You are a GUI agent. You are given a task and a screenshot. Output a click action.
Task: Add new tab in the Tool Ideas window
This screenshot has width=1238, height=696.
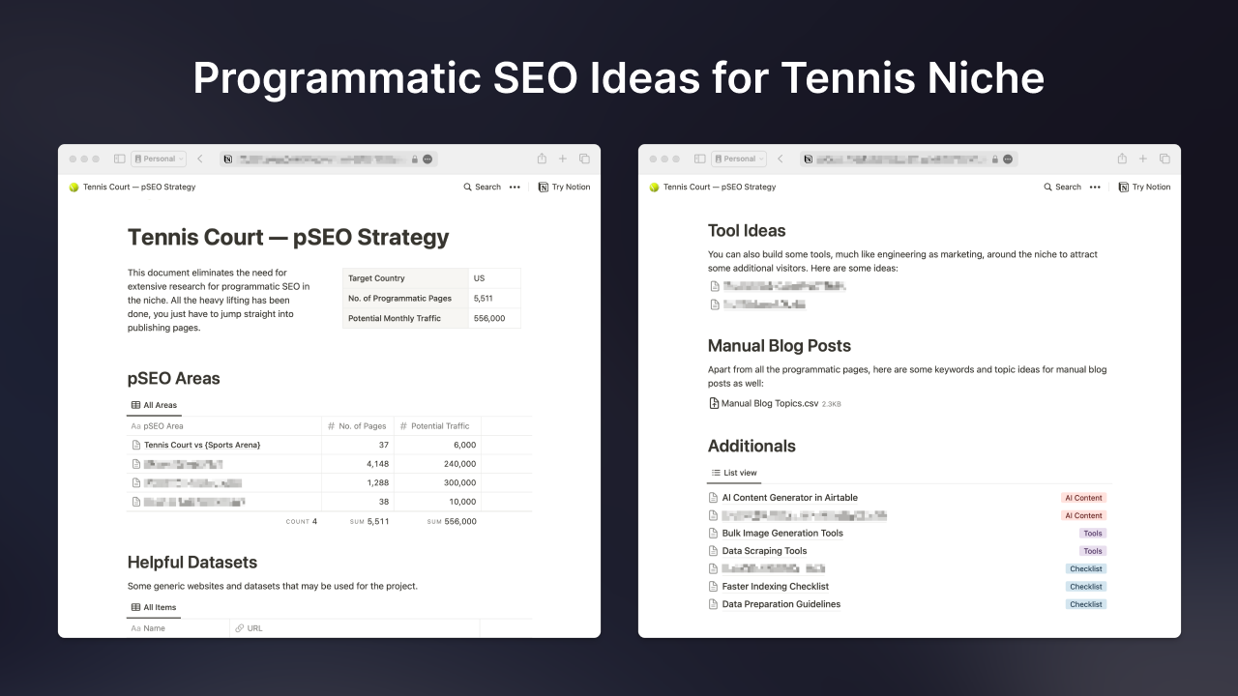tap(1143, 159)
